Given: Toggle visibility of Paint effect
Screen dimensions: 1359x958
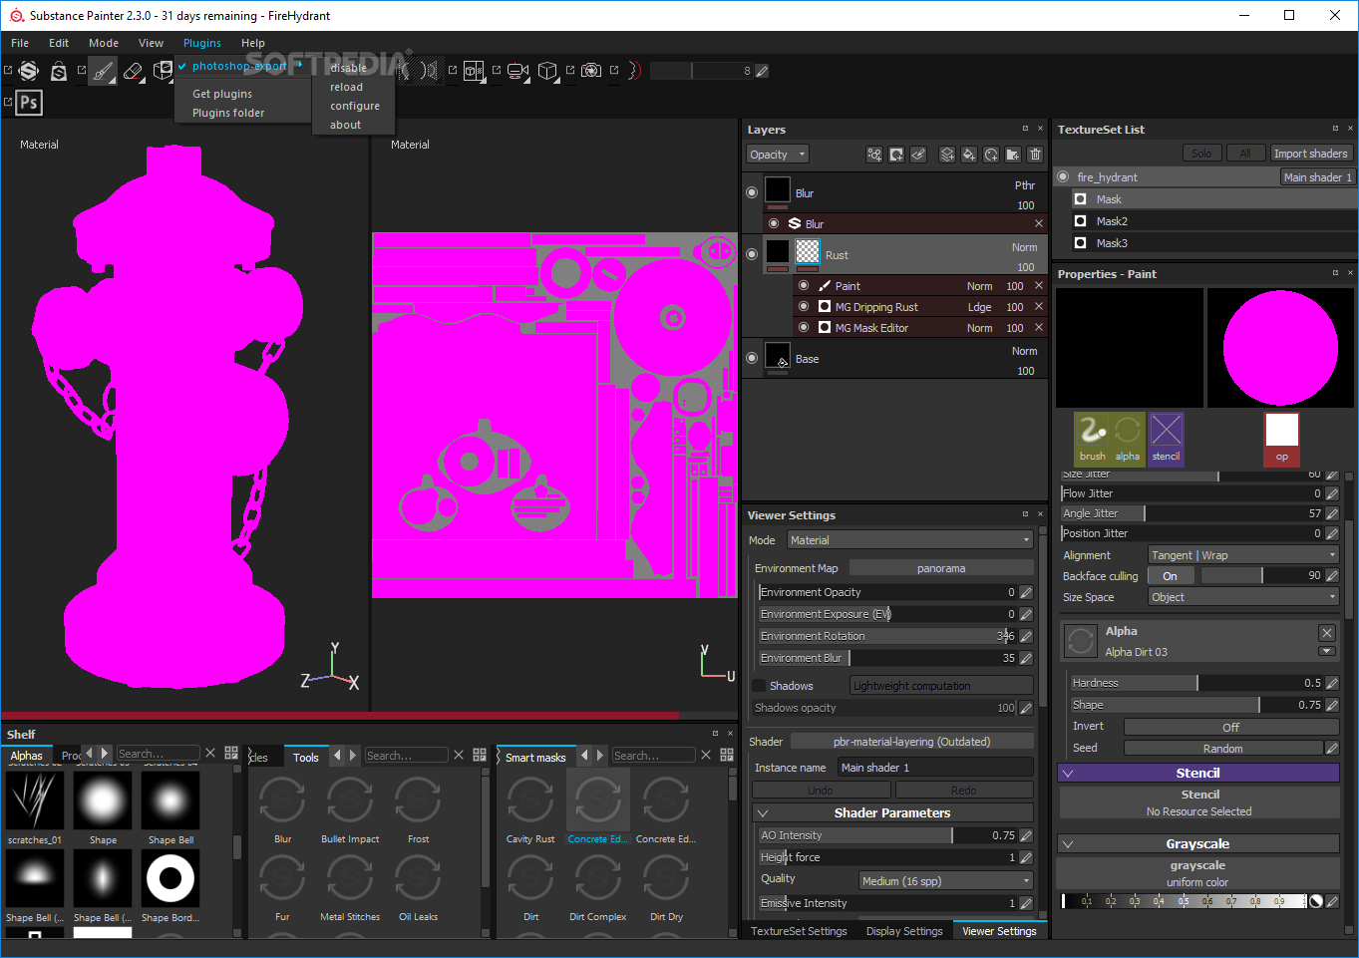Looking at the screenshot, I should [804, 285].
